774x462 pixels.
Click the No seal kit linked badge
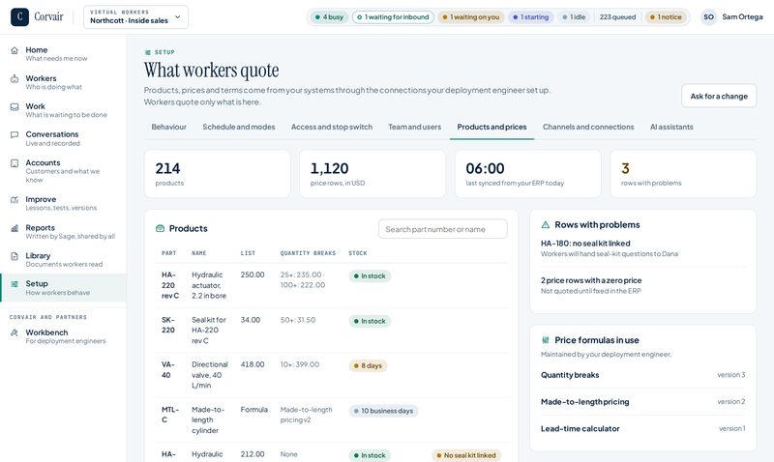(466, 455)
